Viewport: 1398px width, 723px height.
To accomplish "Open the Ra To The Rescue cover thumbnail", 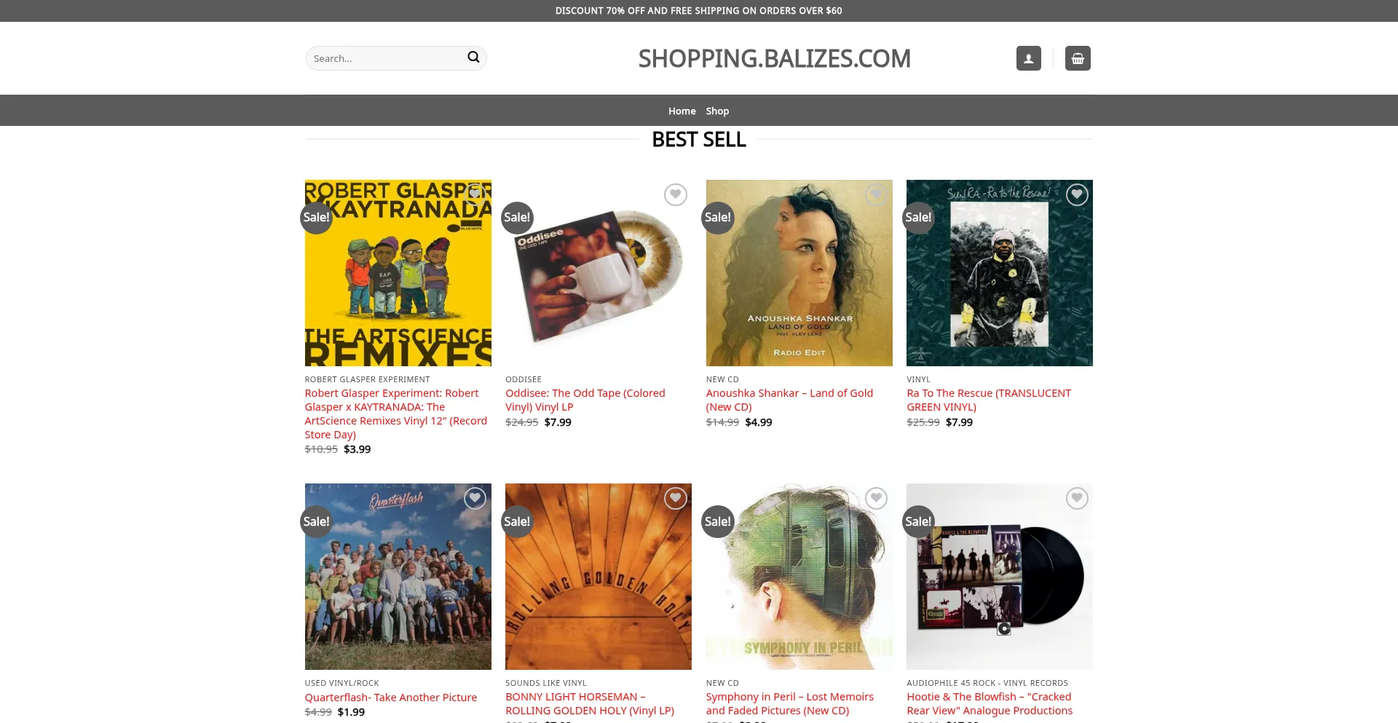I will tap(999, 273).
